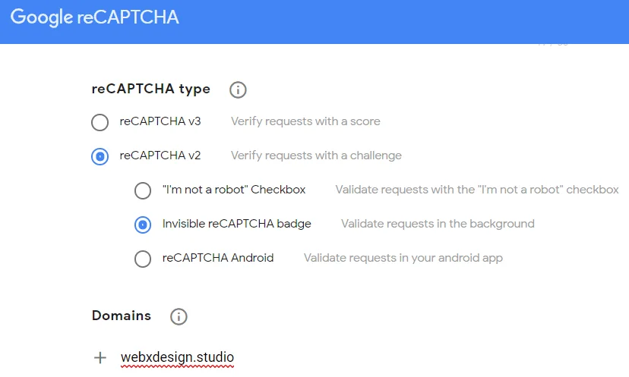629x377 pixels.
Task: Choose the reCAPTCHA Android radio option
Action: click(143, 259)
